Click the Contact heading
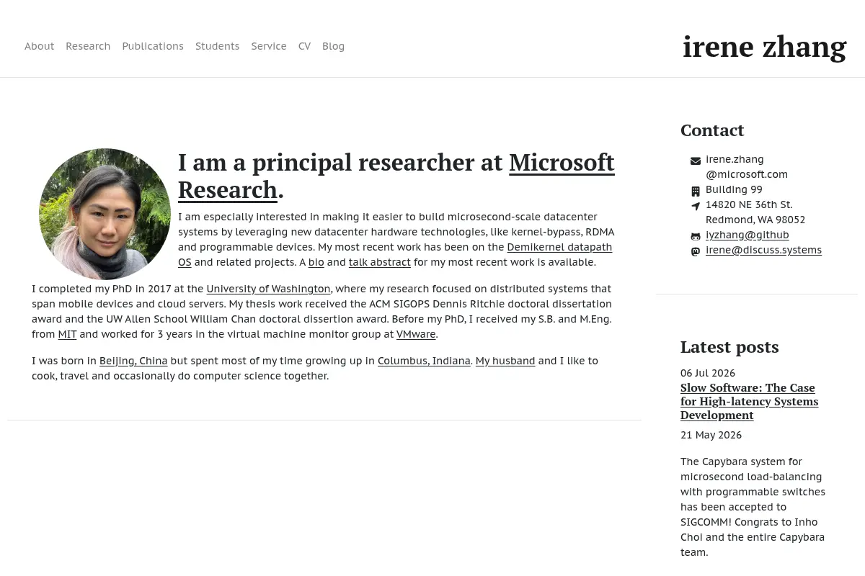Screen dimensions: 865x576 (712, 130)
